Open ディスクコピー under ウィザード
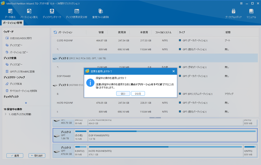Screen dimensions: 261x165 click(14, 45)
